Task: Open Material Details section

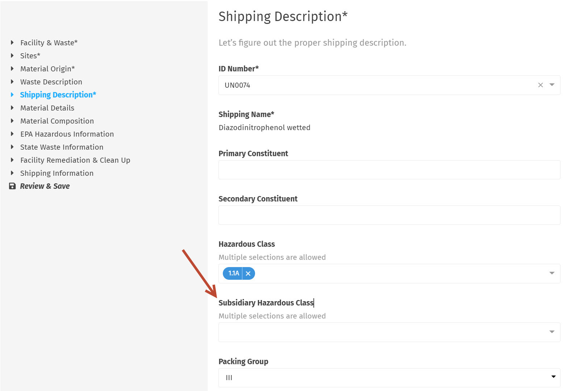Action: click(x=47, y=108)
